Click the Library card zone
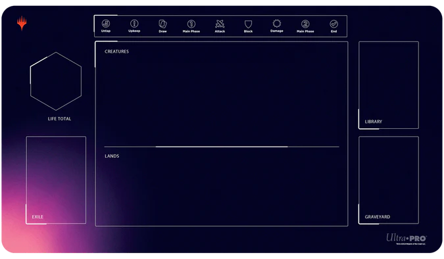 [x=389, y=85]
